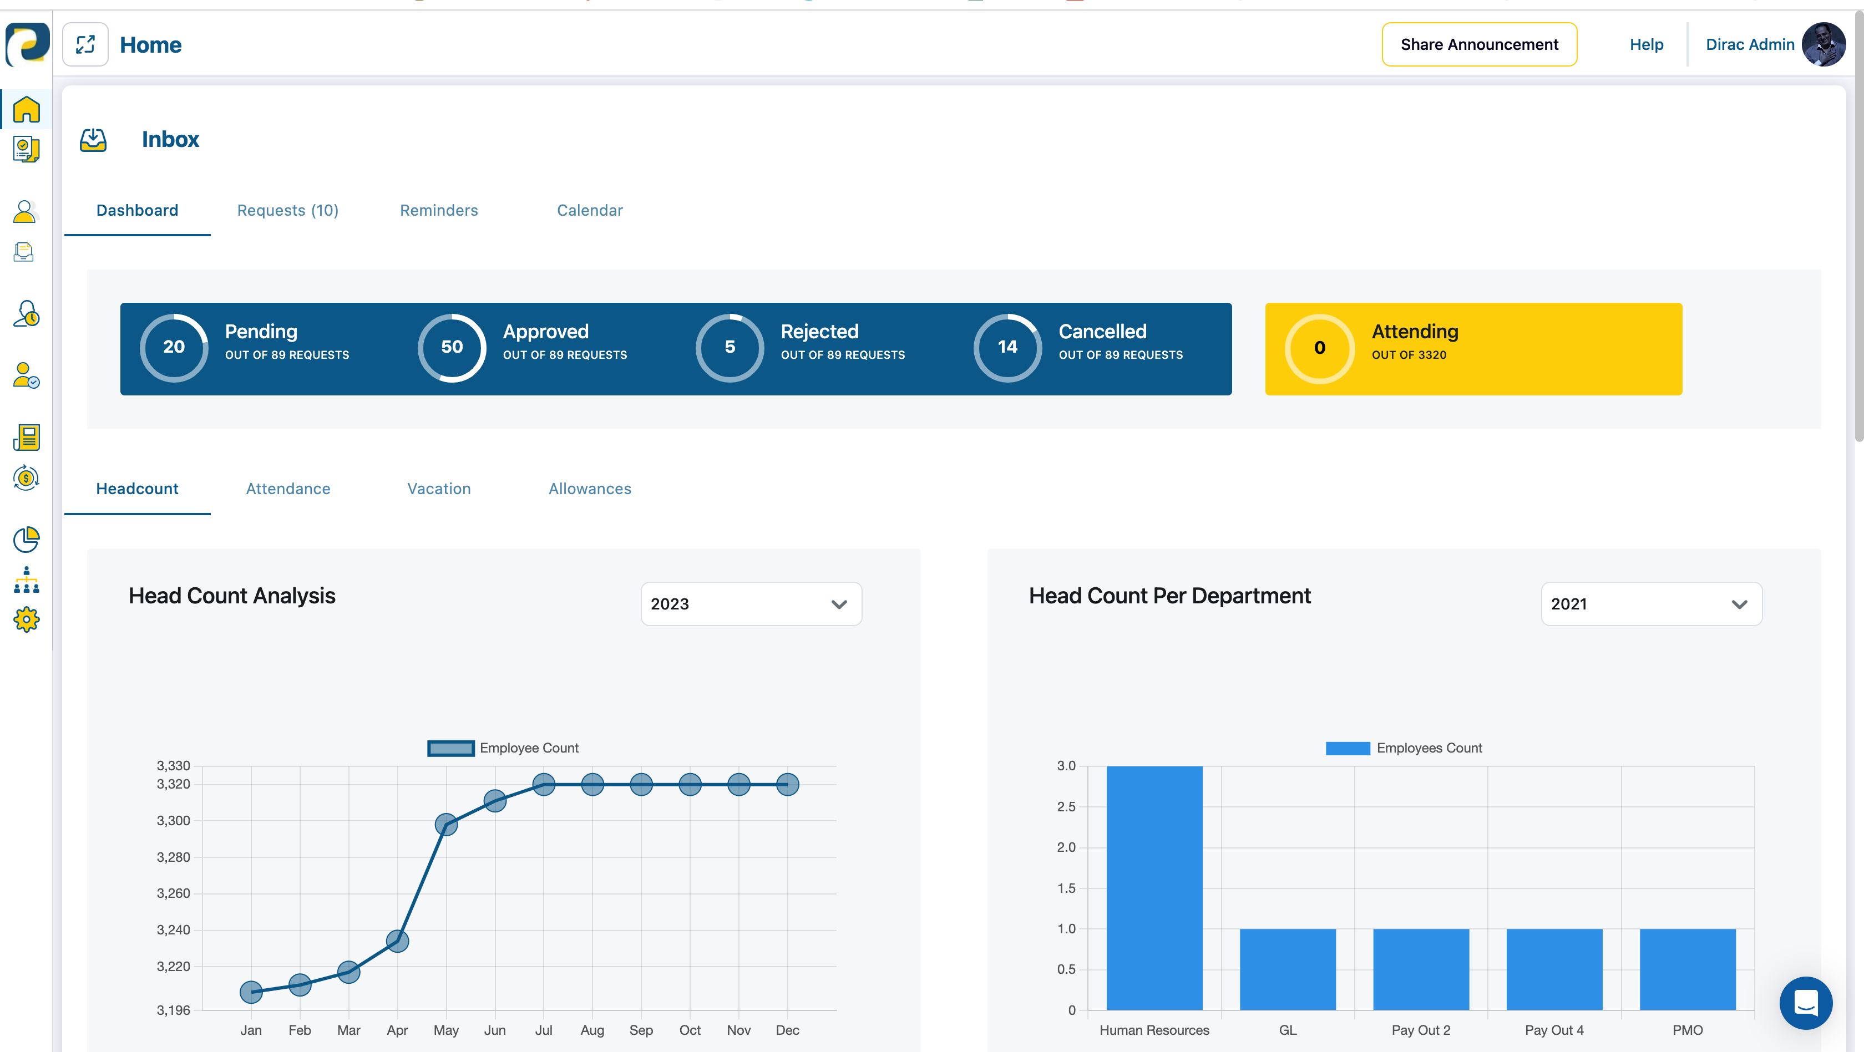Open the attendance clock person icon

tap(26, 314)
